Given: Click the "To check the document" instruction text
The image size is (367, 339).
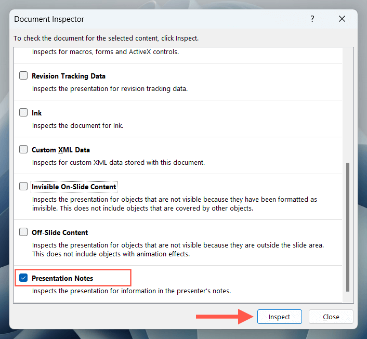Looking at the screenshot, I should click(x=106, y=38).
